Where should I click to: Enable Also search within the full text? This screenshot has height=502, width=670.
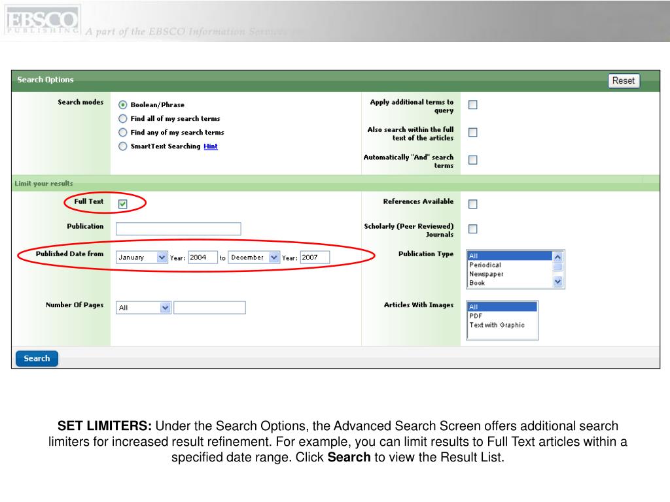472,132
